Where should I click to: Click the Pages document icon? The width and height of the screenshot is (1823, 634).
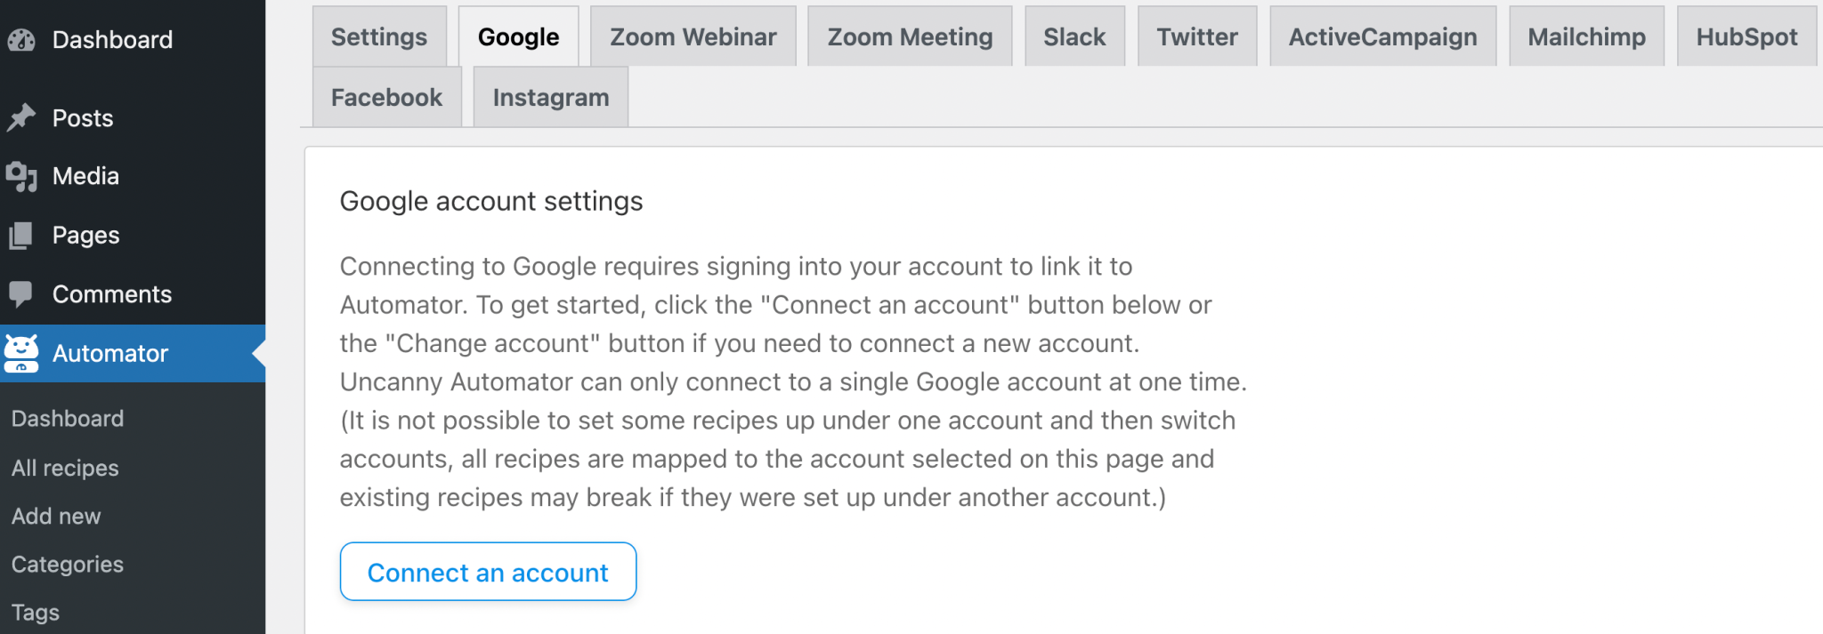pos(21,236)
